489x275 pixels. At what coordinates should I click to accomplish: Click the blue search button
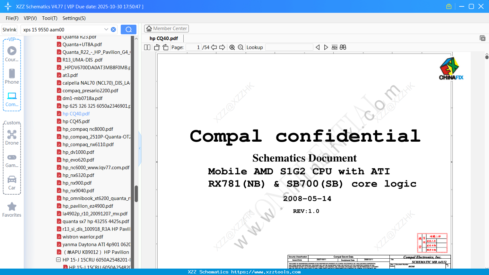pos(128,29)
